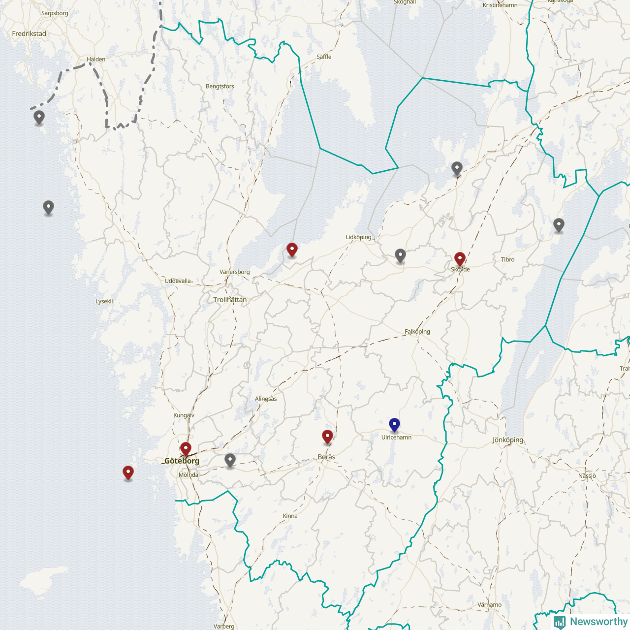This screenshot has height=630, width=630.
Task: Click the Falköping town label
Action: 417,332
